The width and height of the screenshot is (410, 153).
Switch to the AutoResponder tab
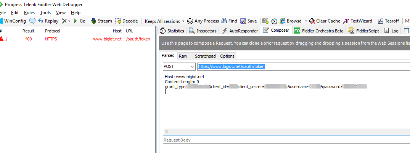click(240, 31)
